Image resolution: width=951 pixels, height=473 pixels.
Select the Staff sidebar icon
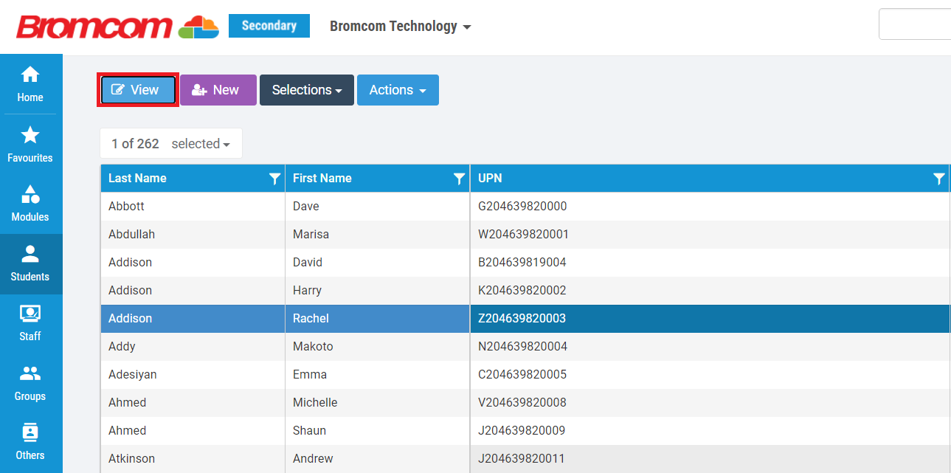(30, 314)
